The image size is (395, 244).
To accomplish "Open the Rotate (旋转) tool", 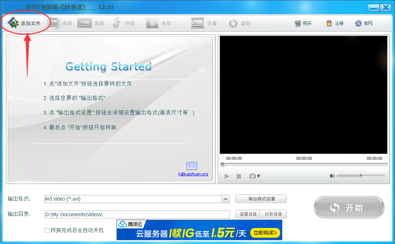I will (x=239, y=23).
